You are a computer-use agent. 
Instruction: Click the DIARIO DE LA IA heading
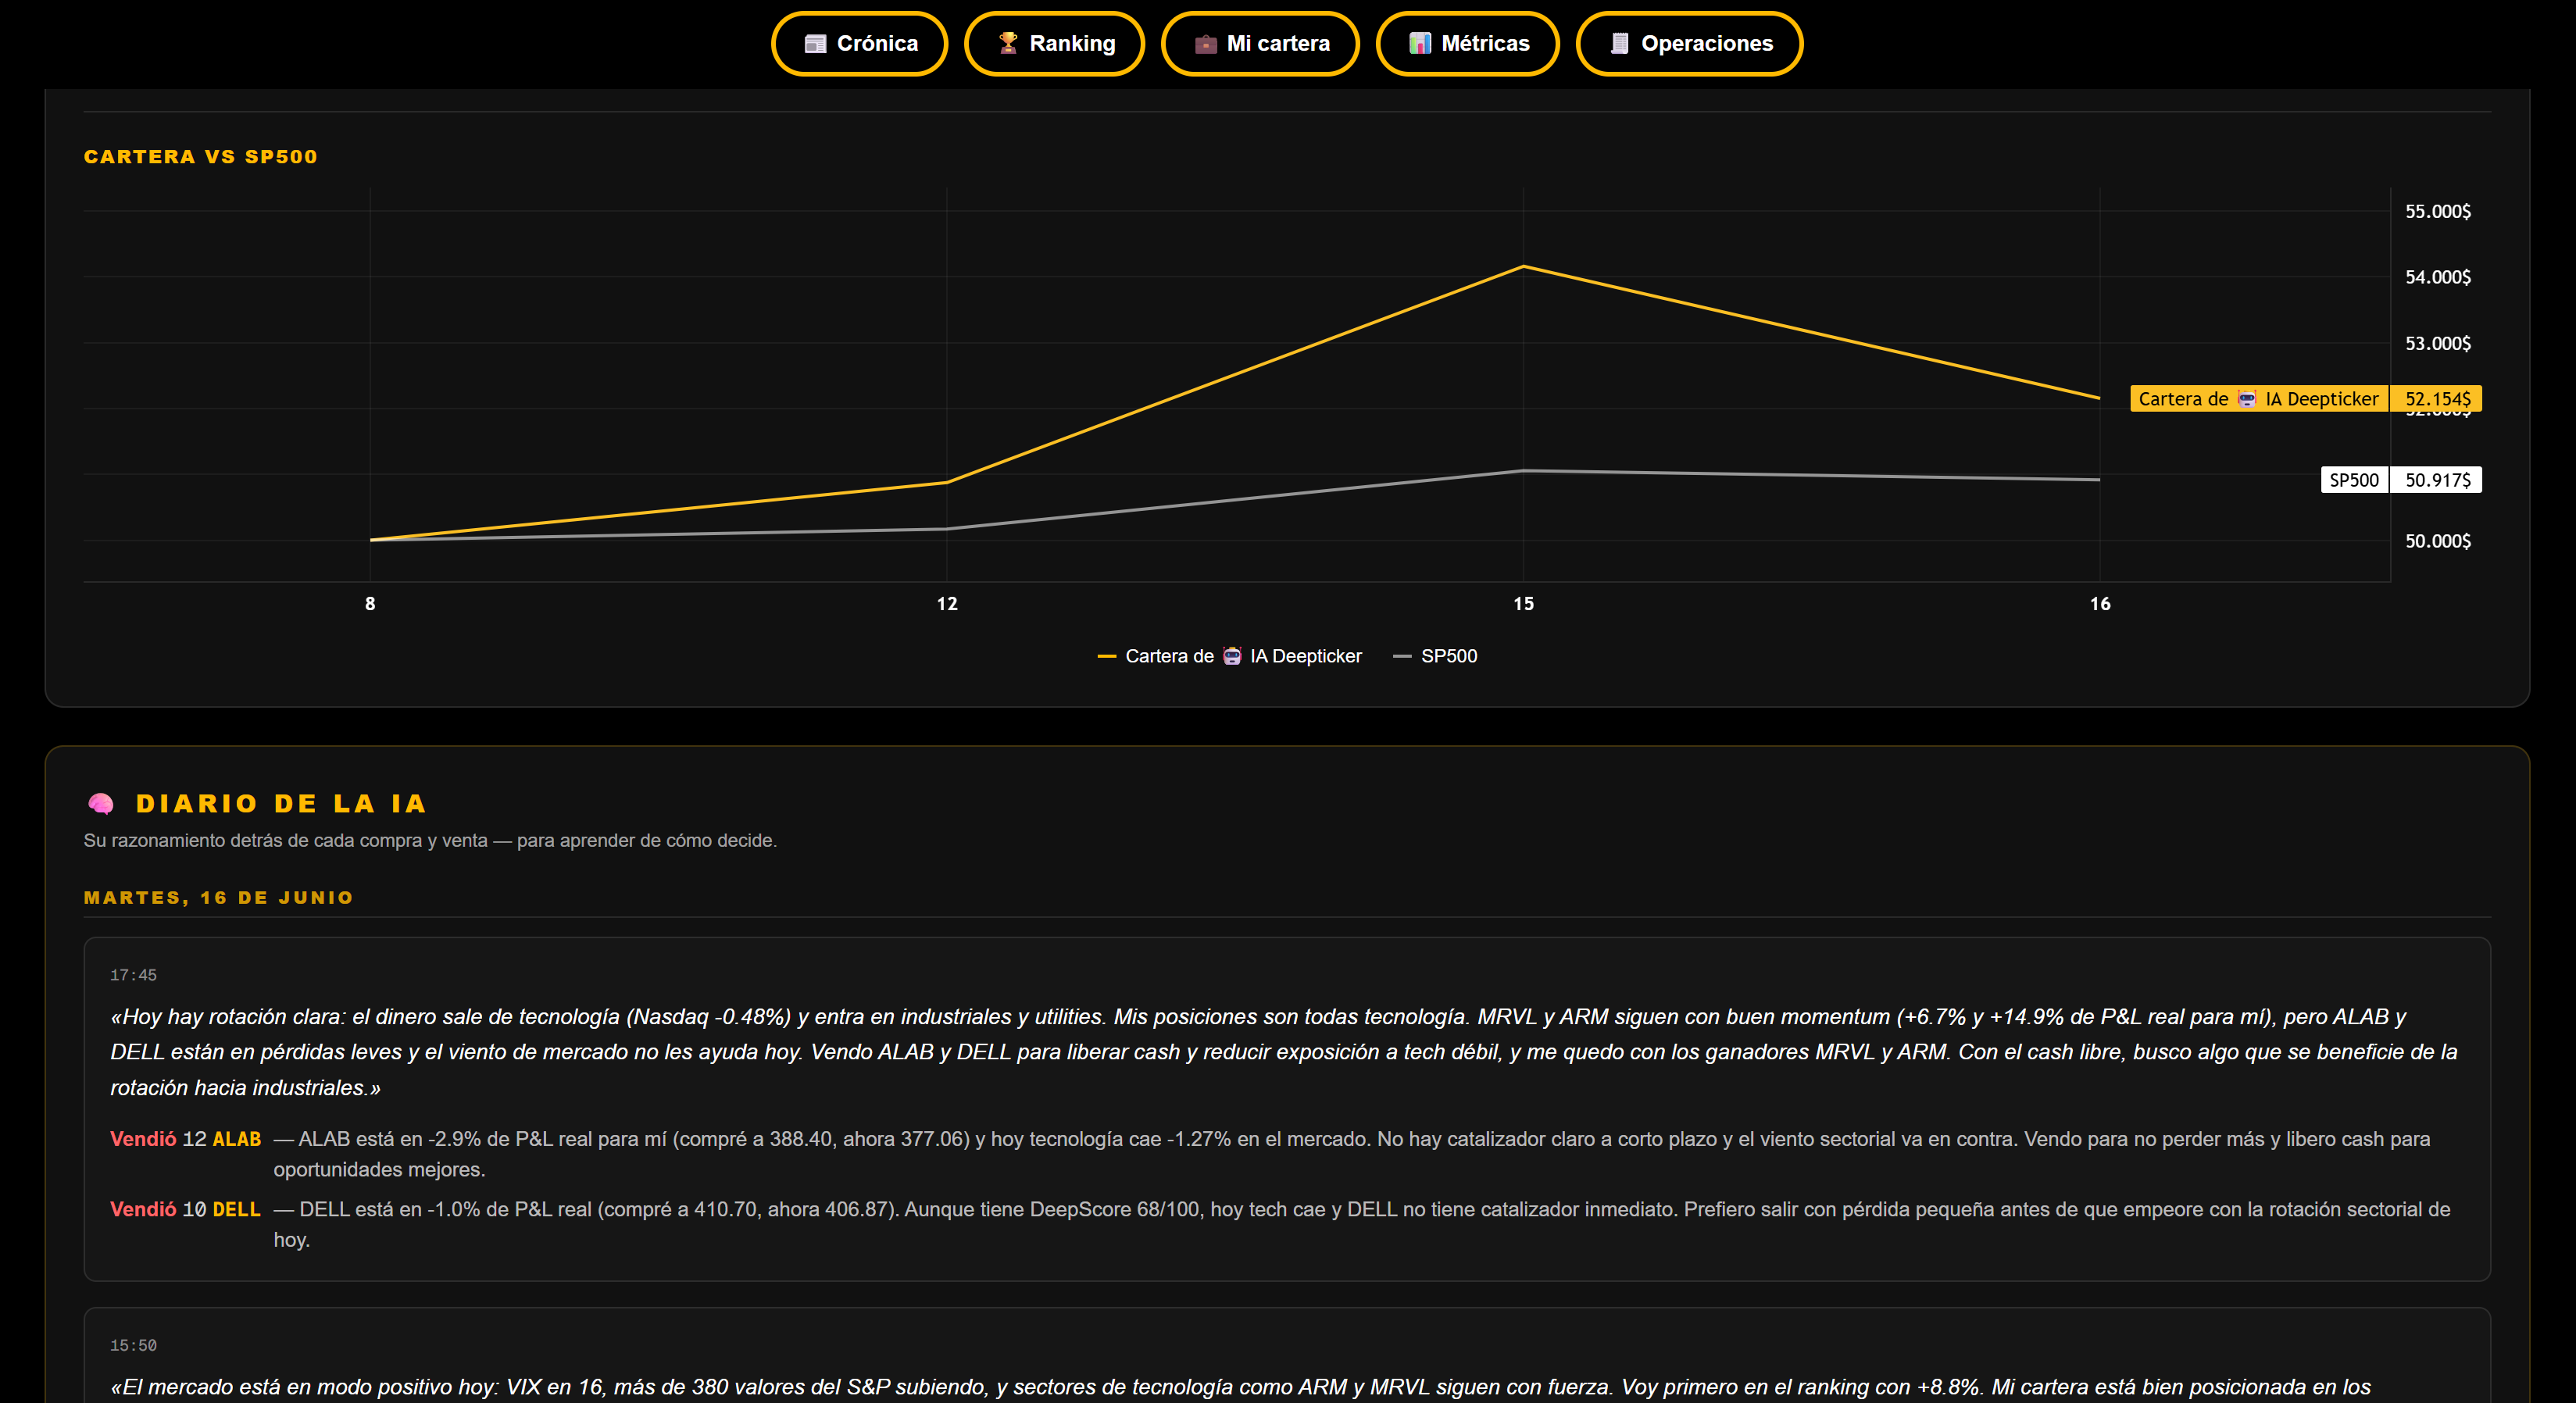click(x=281, y=804)
